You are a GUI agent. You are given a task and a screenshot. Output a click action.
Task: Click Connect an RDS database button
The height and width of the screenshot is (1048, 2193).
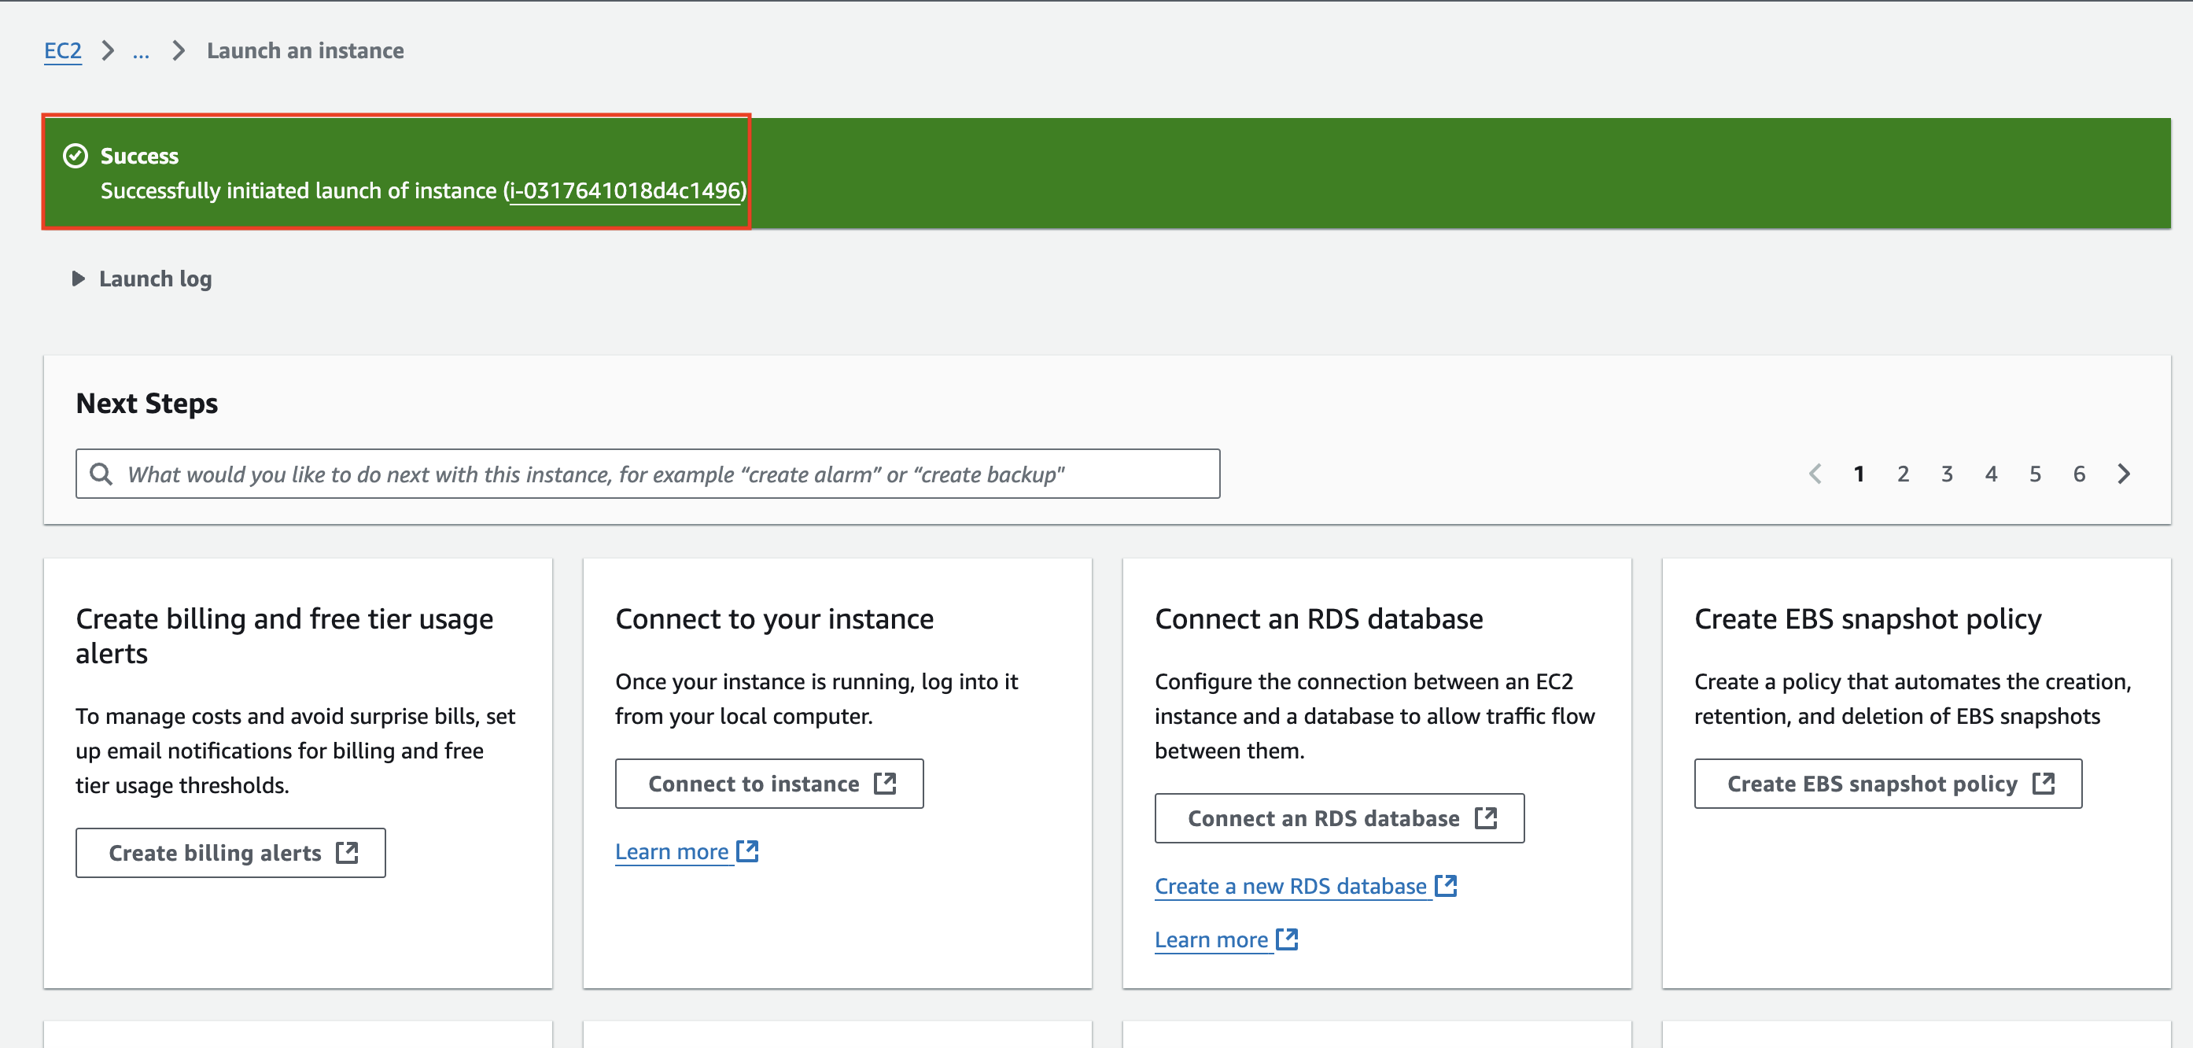click(x=1339, y=818)
